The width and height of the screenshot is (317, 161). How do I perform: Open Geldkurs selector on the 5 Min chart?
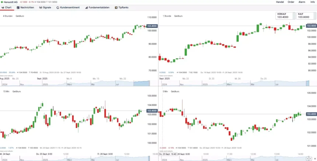(x=176, y=91)
